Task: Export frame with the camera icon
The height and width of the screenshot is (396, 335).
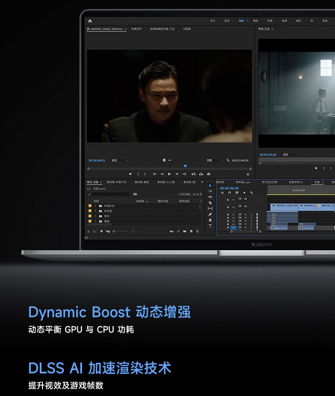Action: tap(209, 174)
